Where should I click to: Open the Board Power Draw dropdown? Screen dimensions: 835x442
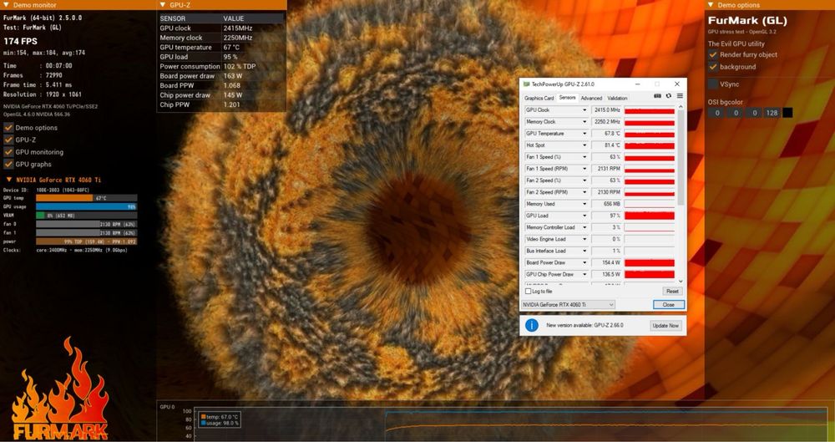pyautogui.click(x=584, y=262)
